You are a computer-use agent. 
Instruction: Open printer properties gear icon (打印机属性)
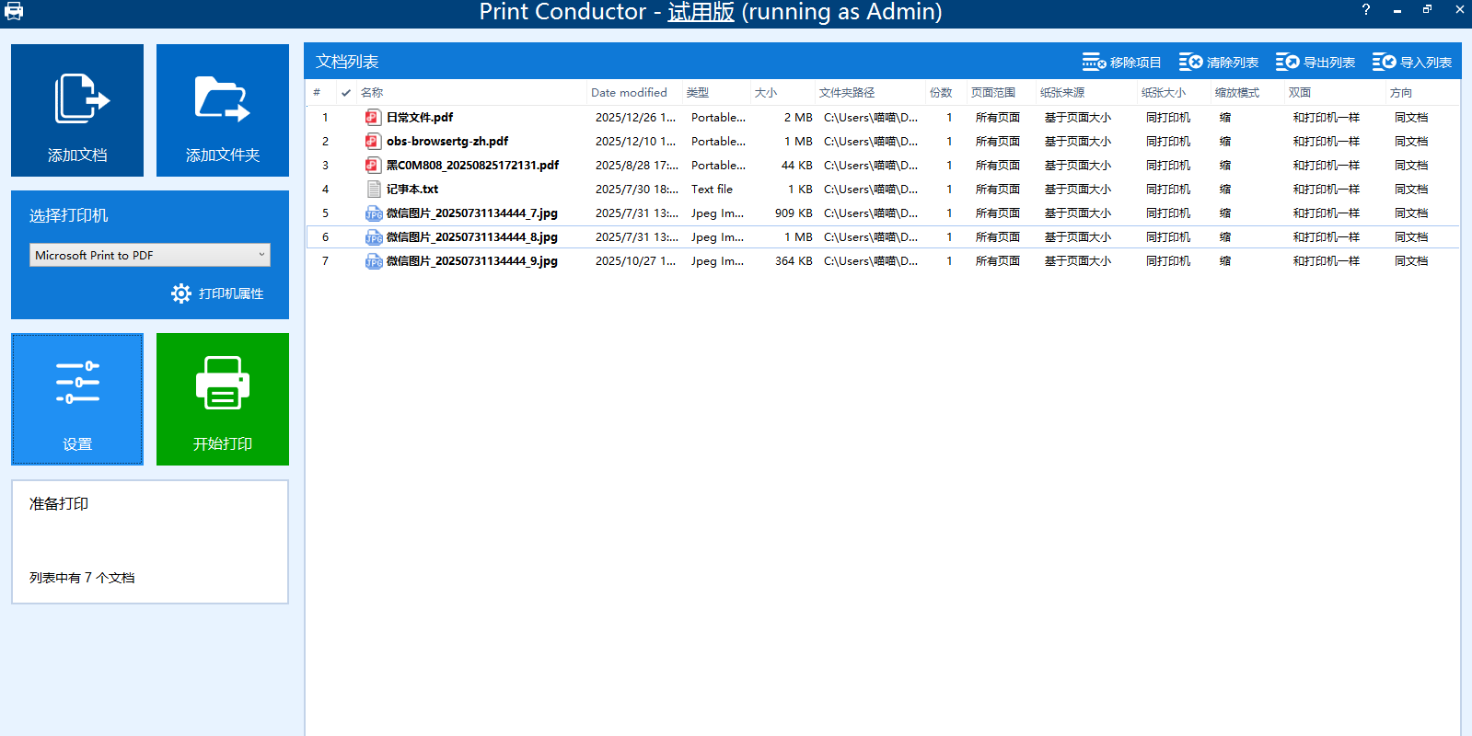tap(181, 293)
